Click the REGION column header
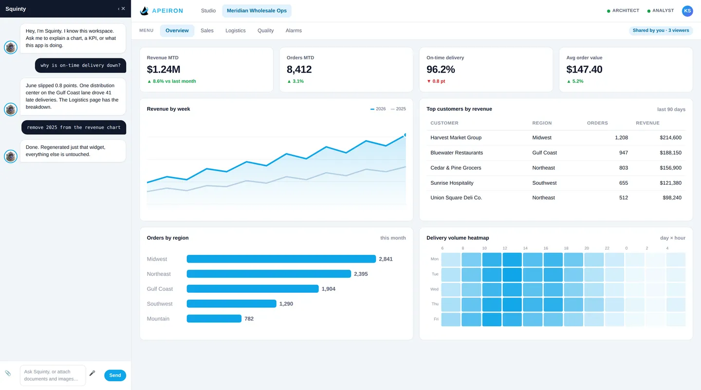 (x=542, y=123)
